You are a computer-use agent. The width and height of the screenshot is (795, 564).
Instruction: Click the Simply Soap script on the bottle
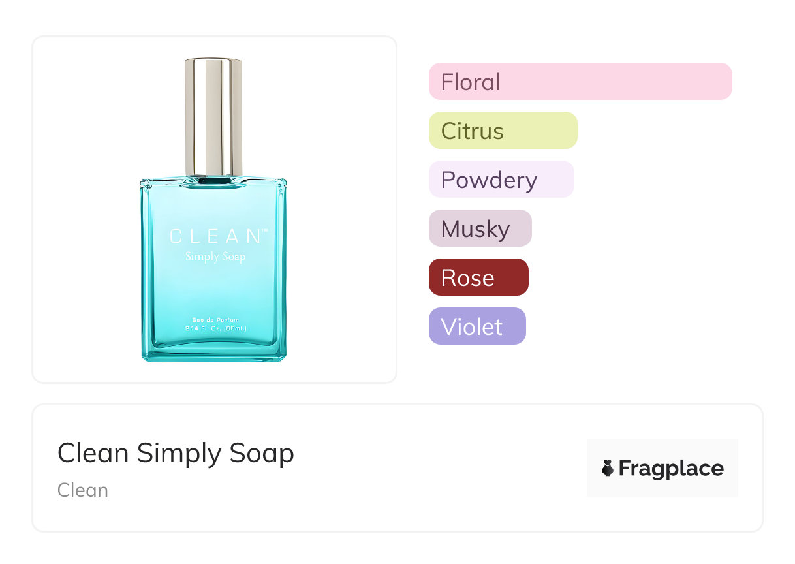(x=215, y=257)
